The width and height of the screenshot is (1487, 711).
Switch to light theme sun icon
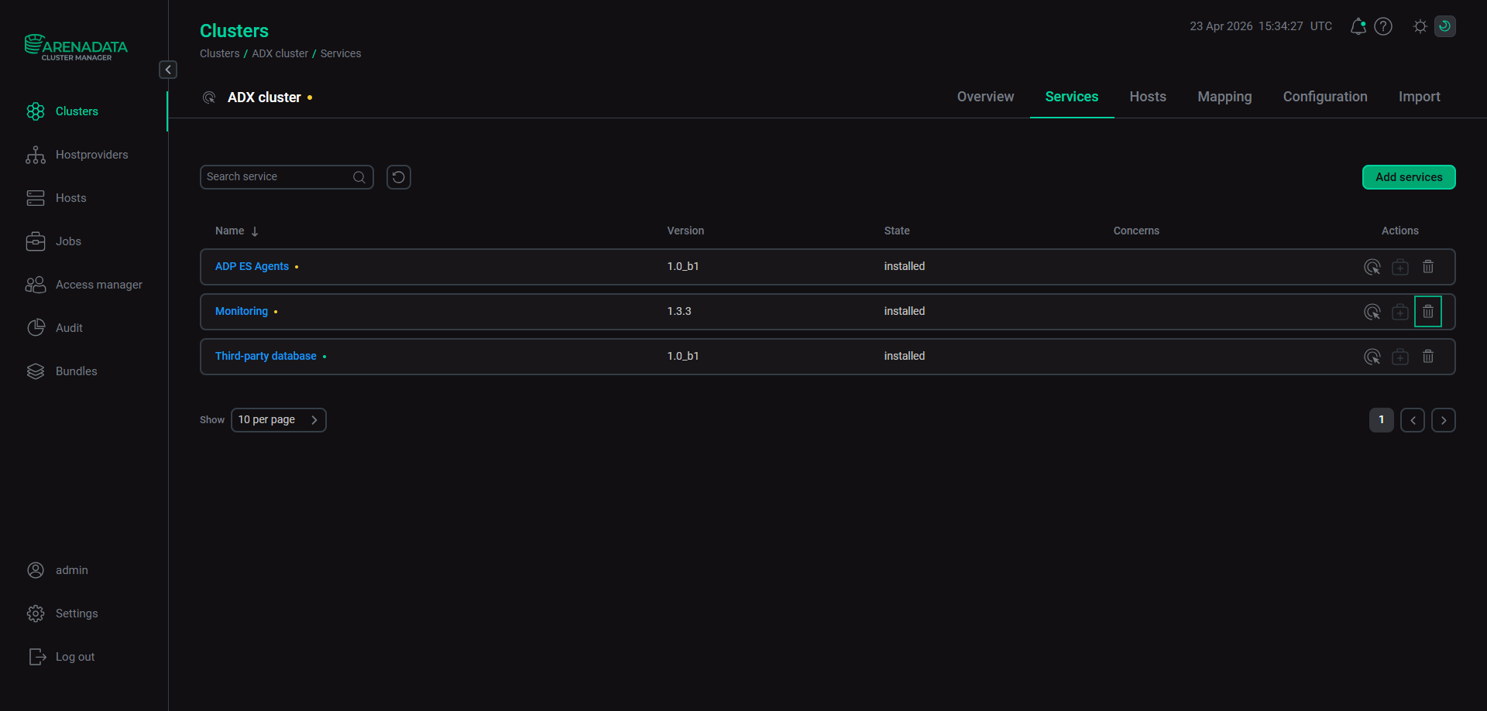click(1420, 26)
